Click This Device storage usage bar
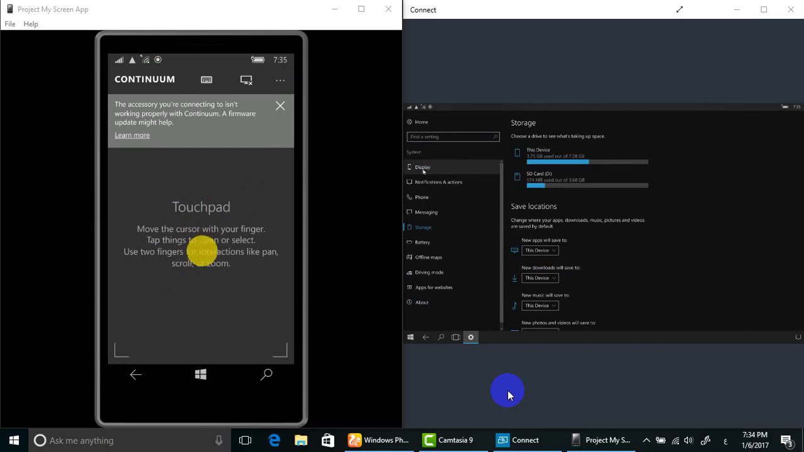This screenshot has width=804, height=452. coord(587,162)
